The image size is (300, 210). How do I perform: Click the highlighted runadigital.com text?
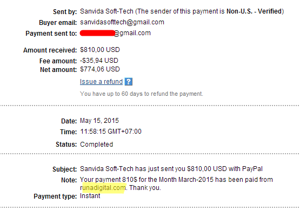(103, 188)
